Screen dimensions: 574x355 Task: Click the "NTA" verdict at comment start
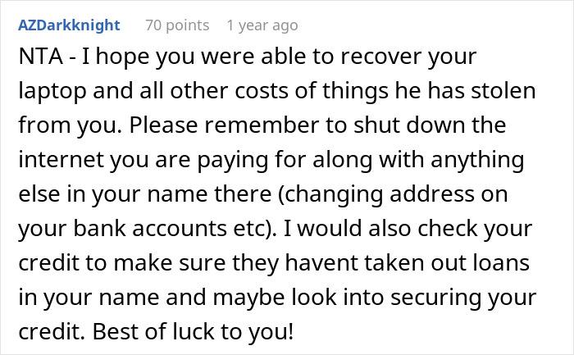click(x=35, y=60)
